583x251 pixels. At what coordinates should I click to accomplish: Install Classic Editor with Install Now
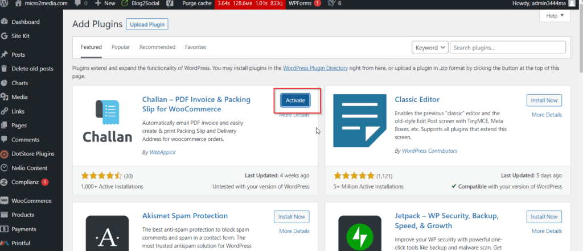[544, 100]
